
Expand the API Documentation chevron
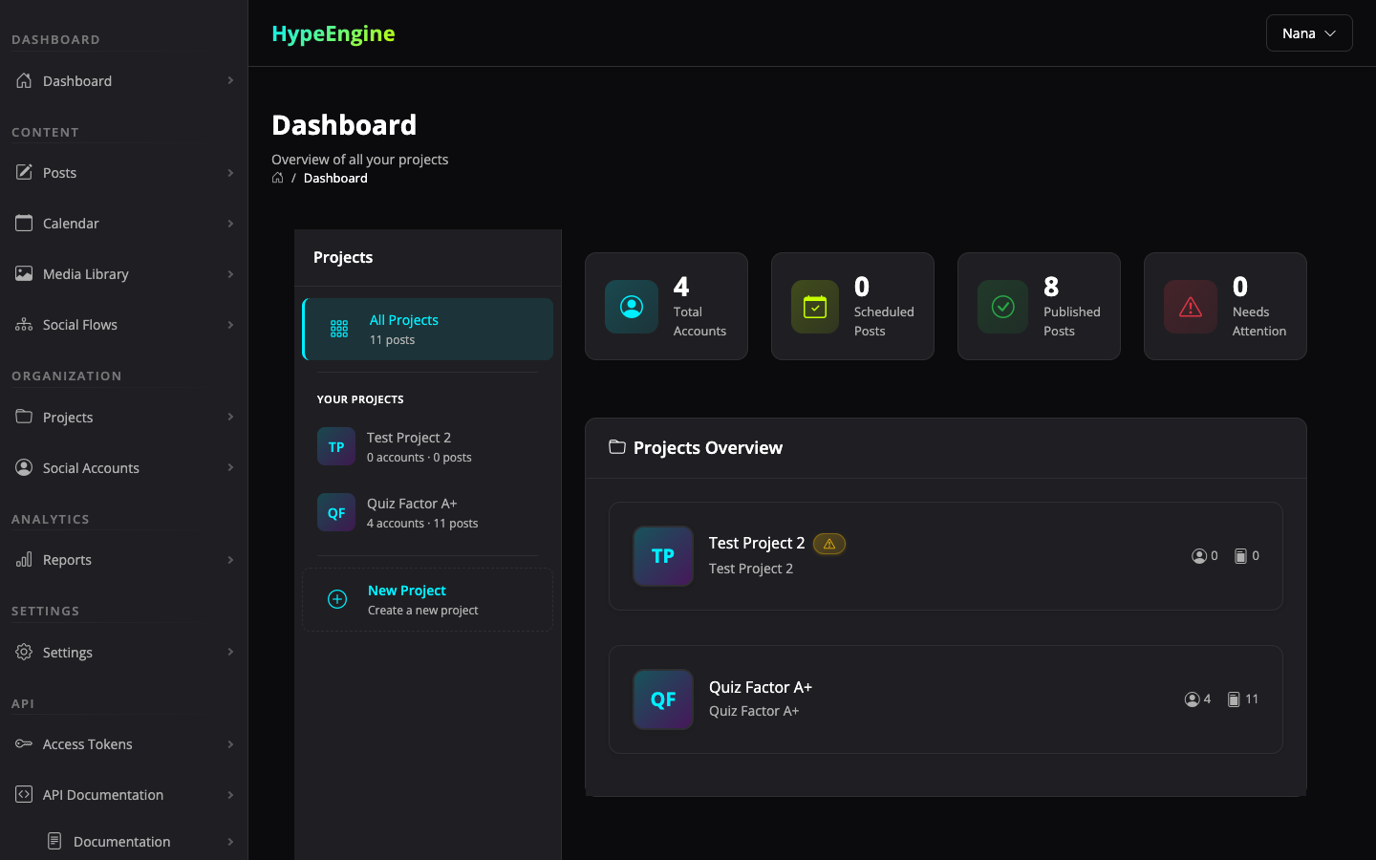tap(230, 794)
